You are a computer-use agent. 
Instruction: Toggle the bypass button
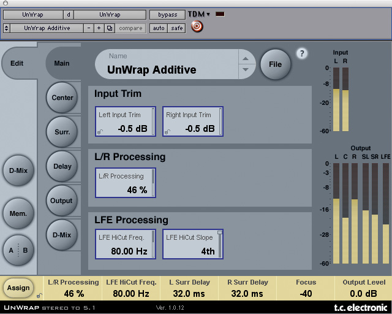(167, 14)
